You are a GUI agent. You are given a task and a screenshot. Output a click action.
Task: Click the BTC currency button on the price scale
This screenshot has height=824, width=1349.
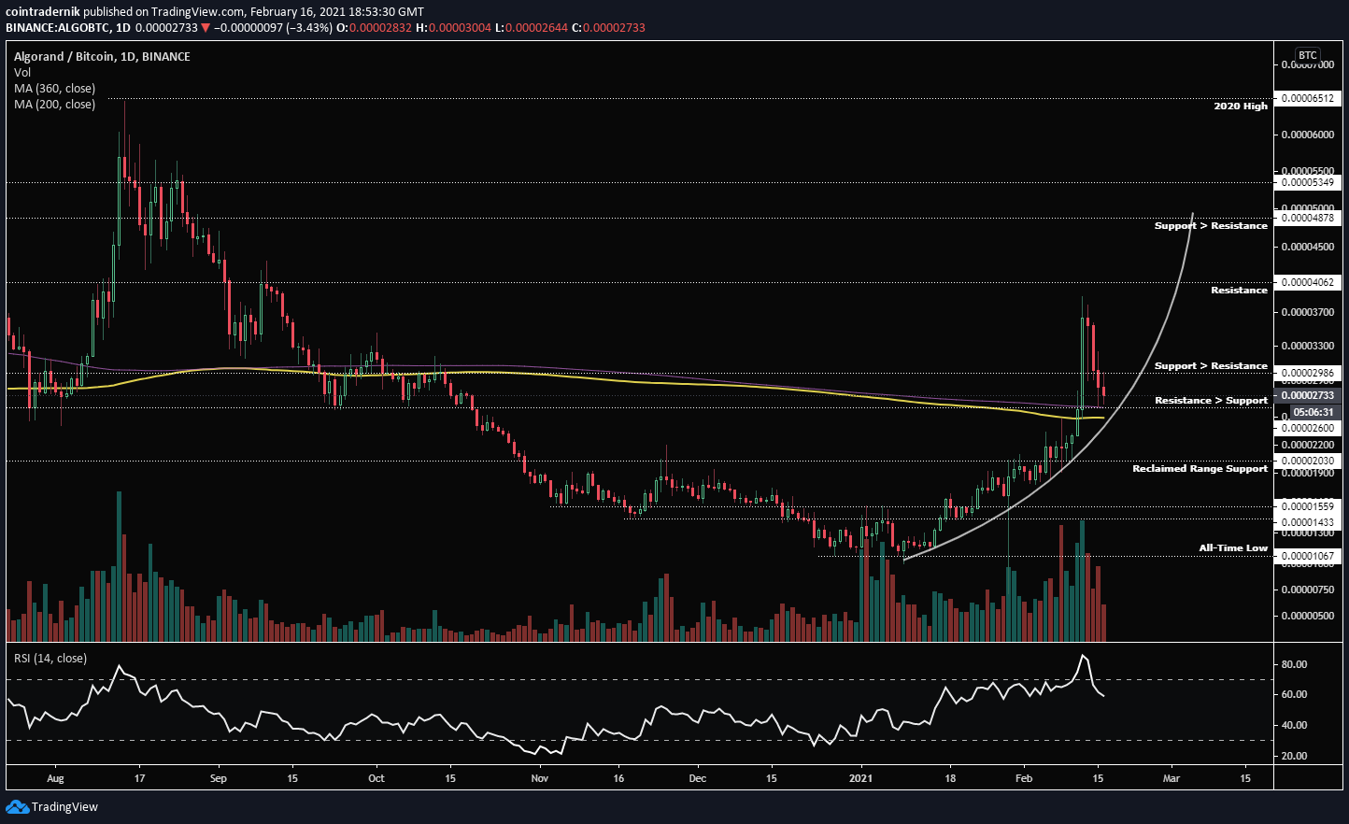click(1306, 54)
